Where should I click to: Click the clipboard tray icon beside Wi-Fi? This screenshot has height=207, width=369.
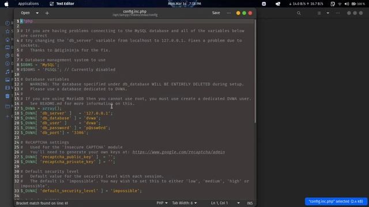pyautogui.click(x=333, y=4)
